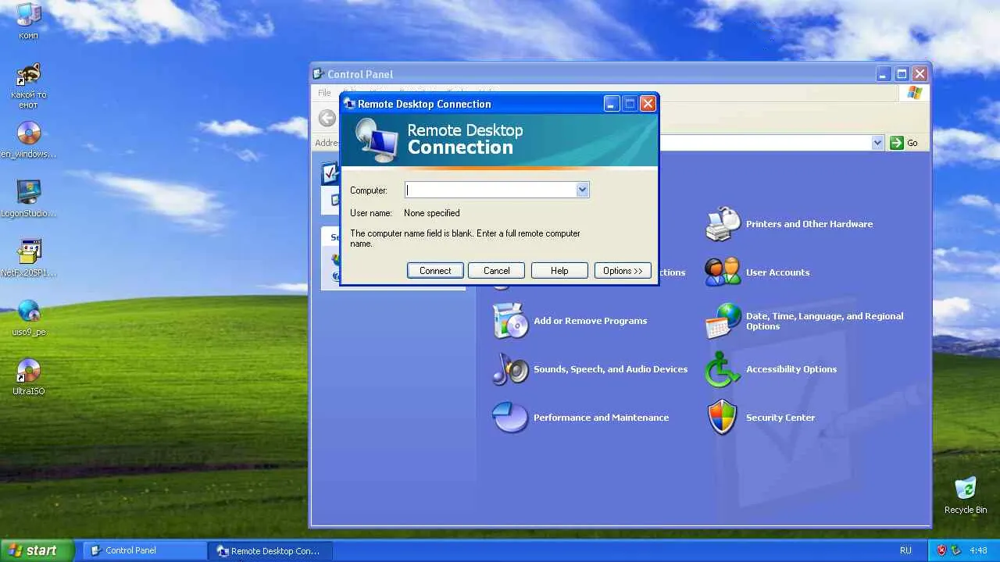Open the Security Center shield icon
Screen dimensions: 1000x562
(x=723, y=418)
